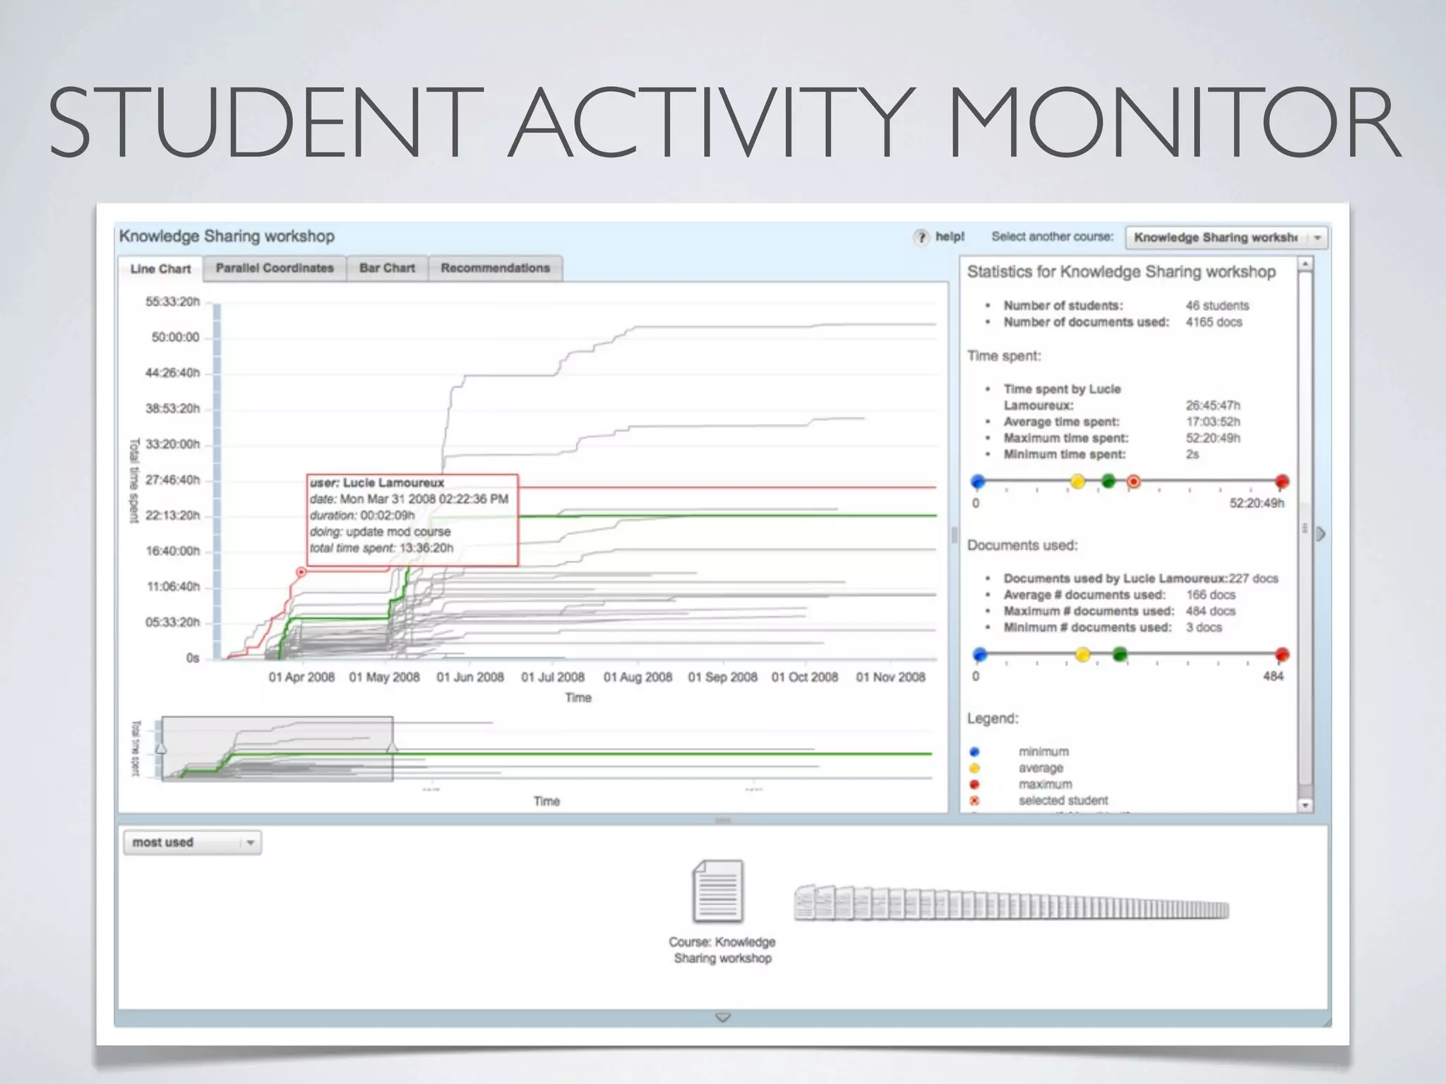Click the '01 Nov 2008' axis label
Viewport: 1446px width, 1084px height.
click(x=890, y=677)
